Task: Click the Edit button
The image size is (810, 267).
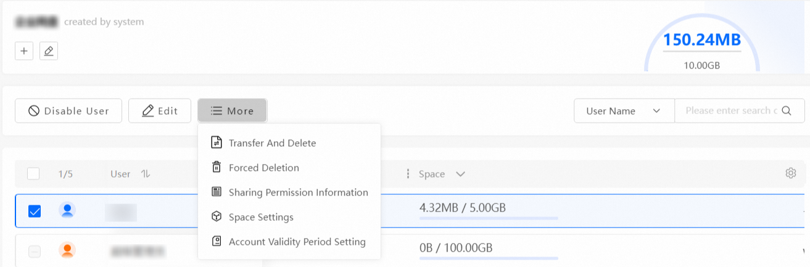Action: coord(160,111)
